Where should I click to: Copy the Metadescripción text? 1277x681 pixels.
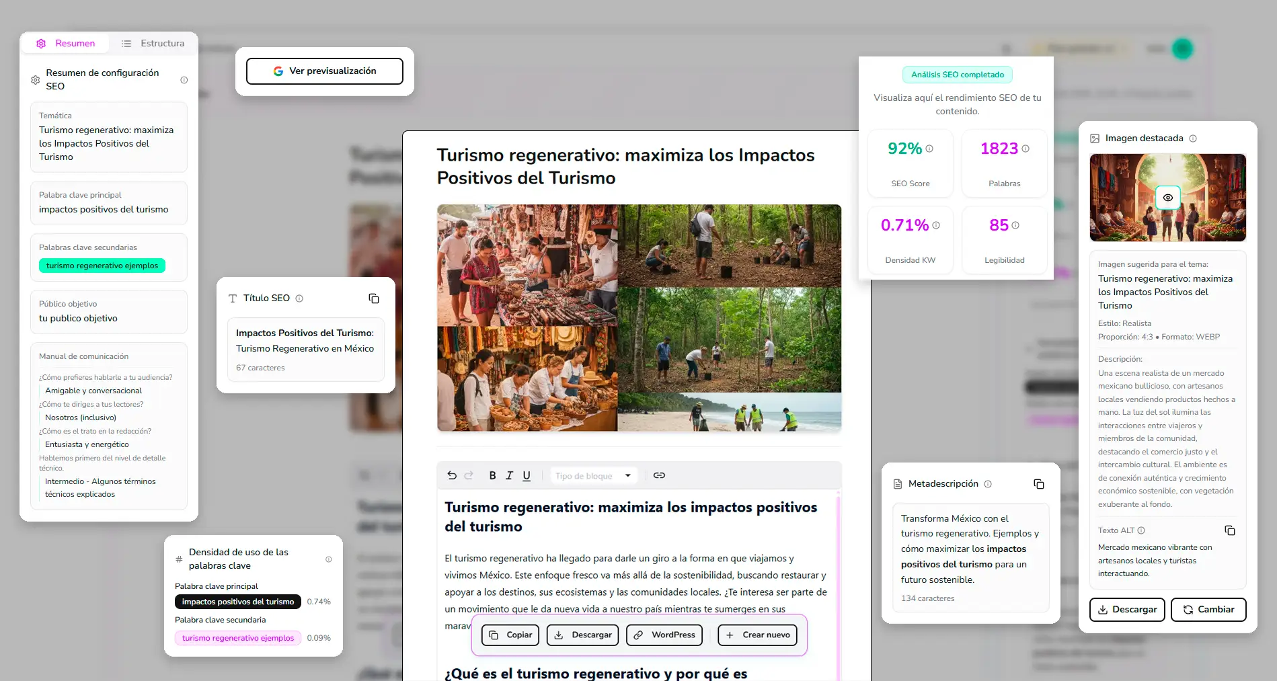click(x=1038, y=484)
